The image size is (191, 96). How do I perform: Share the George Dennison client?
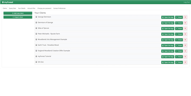[x=179, y=17]
